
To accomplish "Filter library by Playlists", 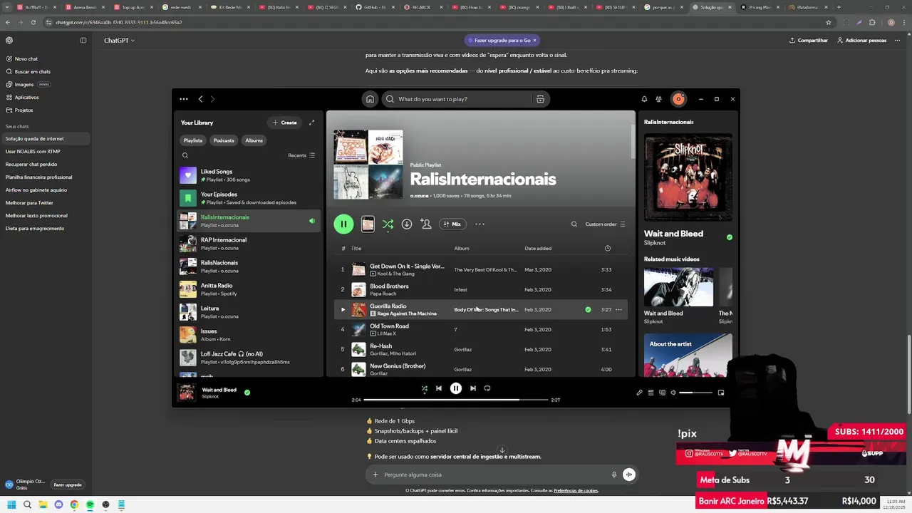I will coord(193,140).
